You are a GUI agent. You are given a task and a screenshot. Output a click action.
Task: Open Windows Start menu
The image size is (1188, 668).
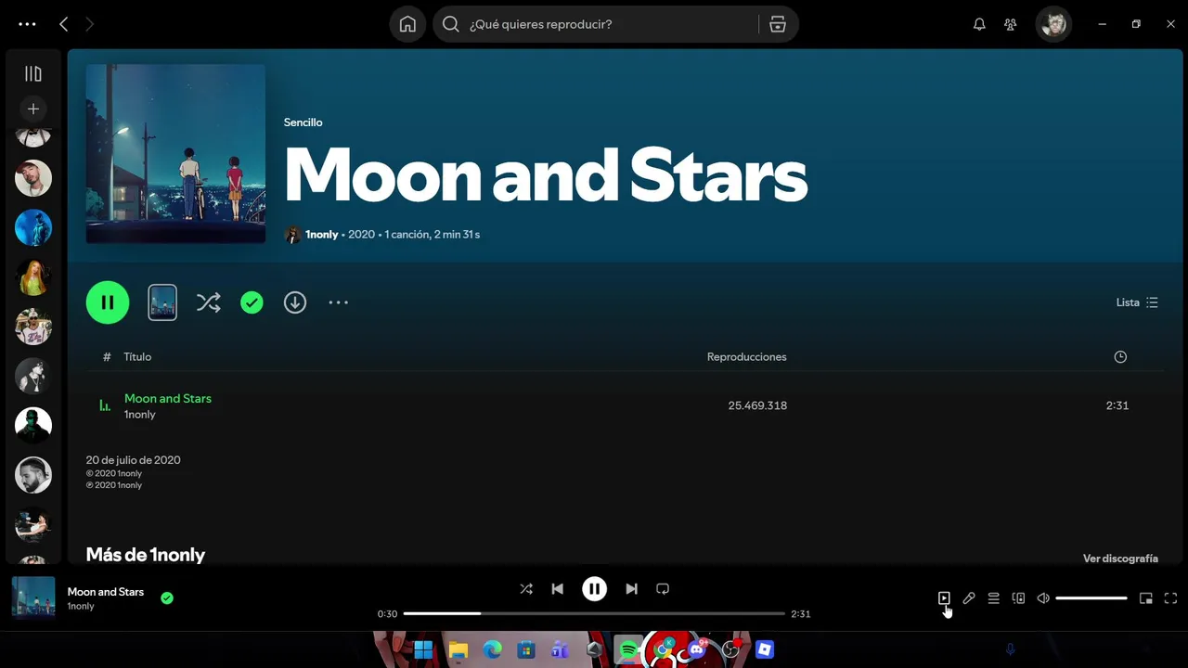click(x=423, y=649)
